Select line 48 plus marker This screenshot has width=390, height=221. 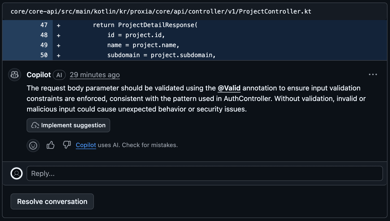[x=58, y=35]
